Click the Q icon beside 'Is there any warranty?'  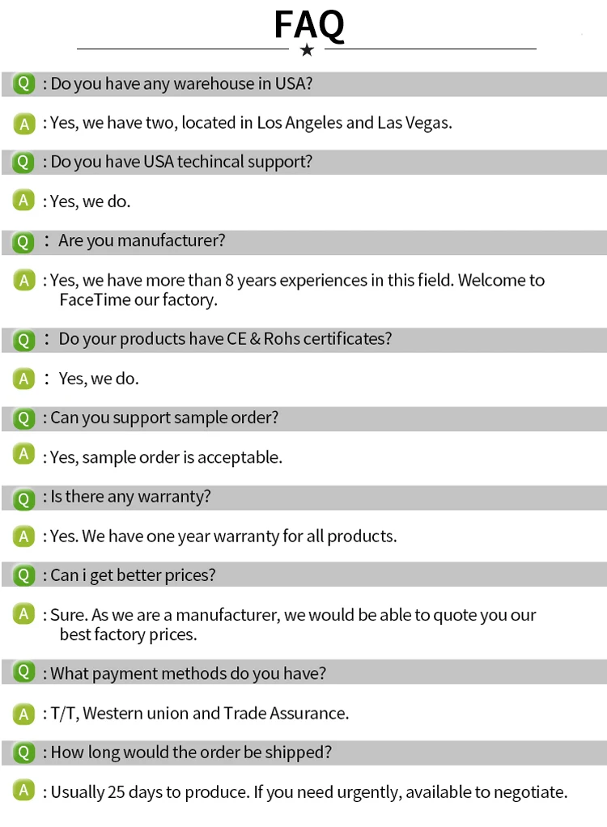coord(24,497)
